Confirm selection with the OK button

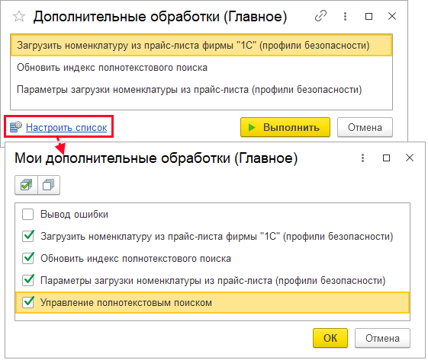[330, 338]
